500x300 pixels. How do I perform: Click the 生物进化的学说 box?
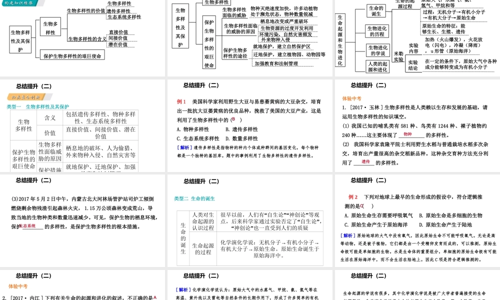point(378,50)
